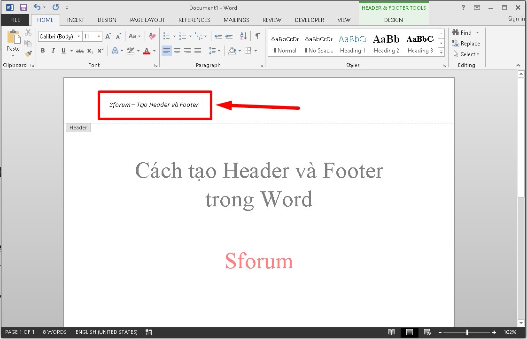Open the font color dropdown arrow
The height and width of the screenshot is (339, 527).
(154, 51)
